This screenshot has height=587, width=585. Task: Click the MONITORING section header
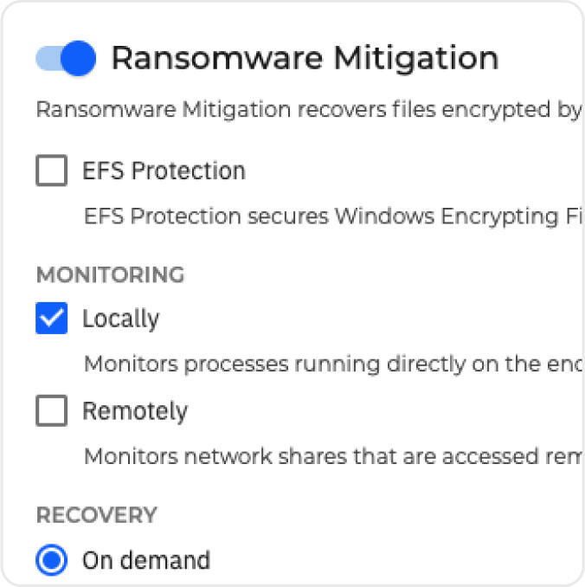tap(110, 275)
